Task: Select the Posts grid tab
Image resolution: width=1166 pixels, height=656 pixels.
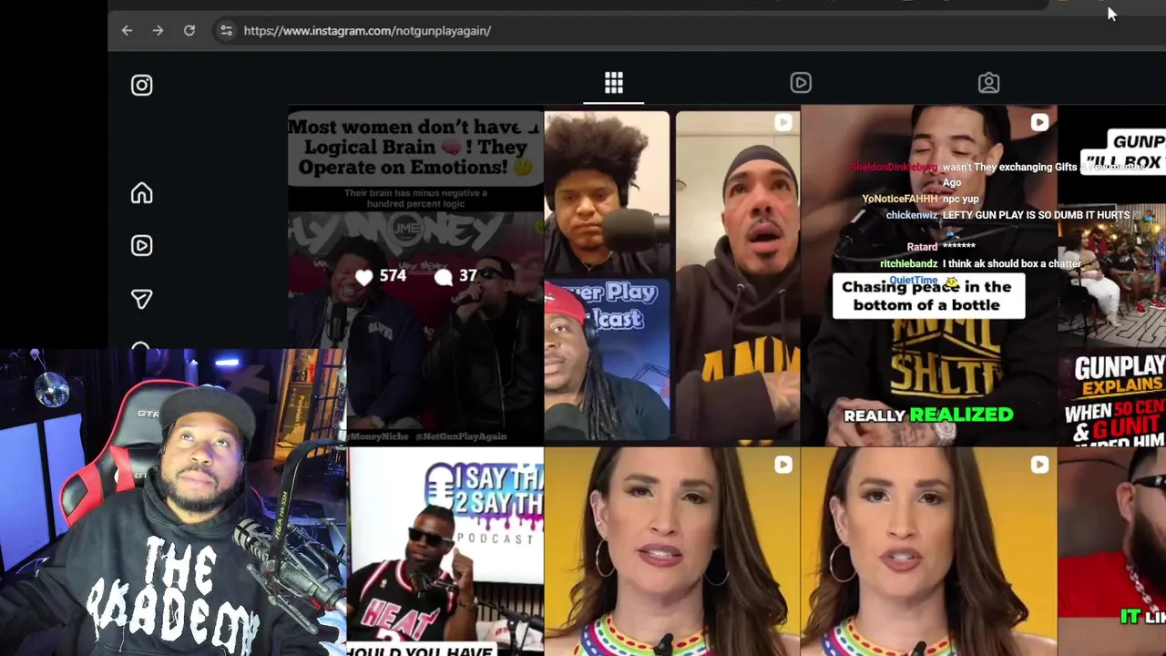Action: [x=614, y=83]
